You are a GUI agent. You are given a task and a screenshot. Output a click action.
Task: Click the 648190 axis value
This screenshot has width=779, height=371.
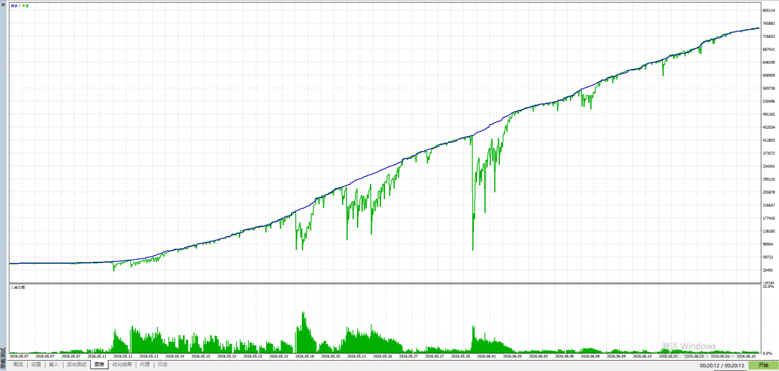click(769, 62)
